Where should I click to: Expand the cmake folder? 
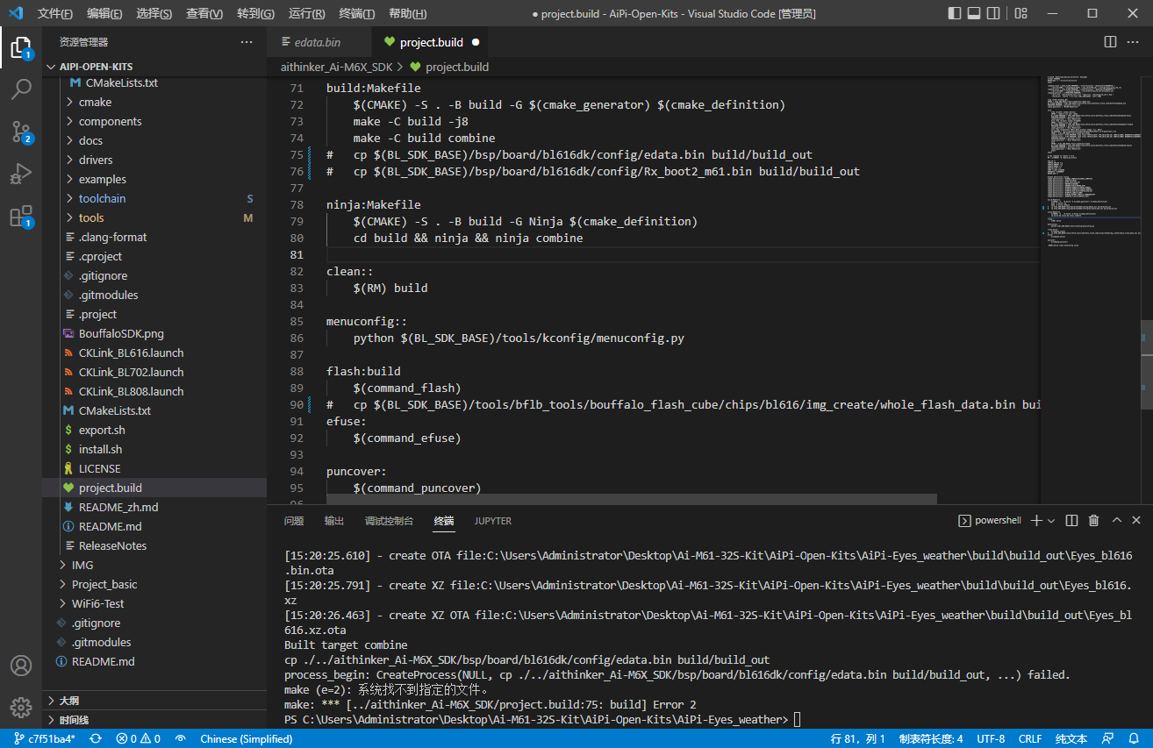pos(154,102)
